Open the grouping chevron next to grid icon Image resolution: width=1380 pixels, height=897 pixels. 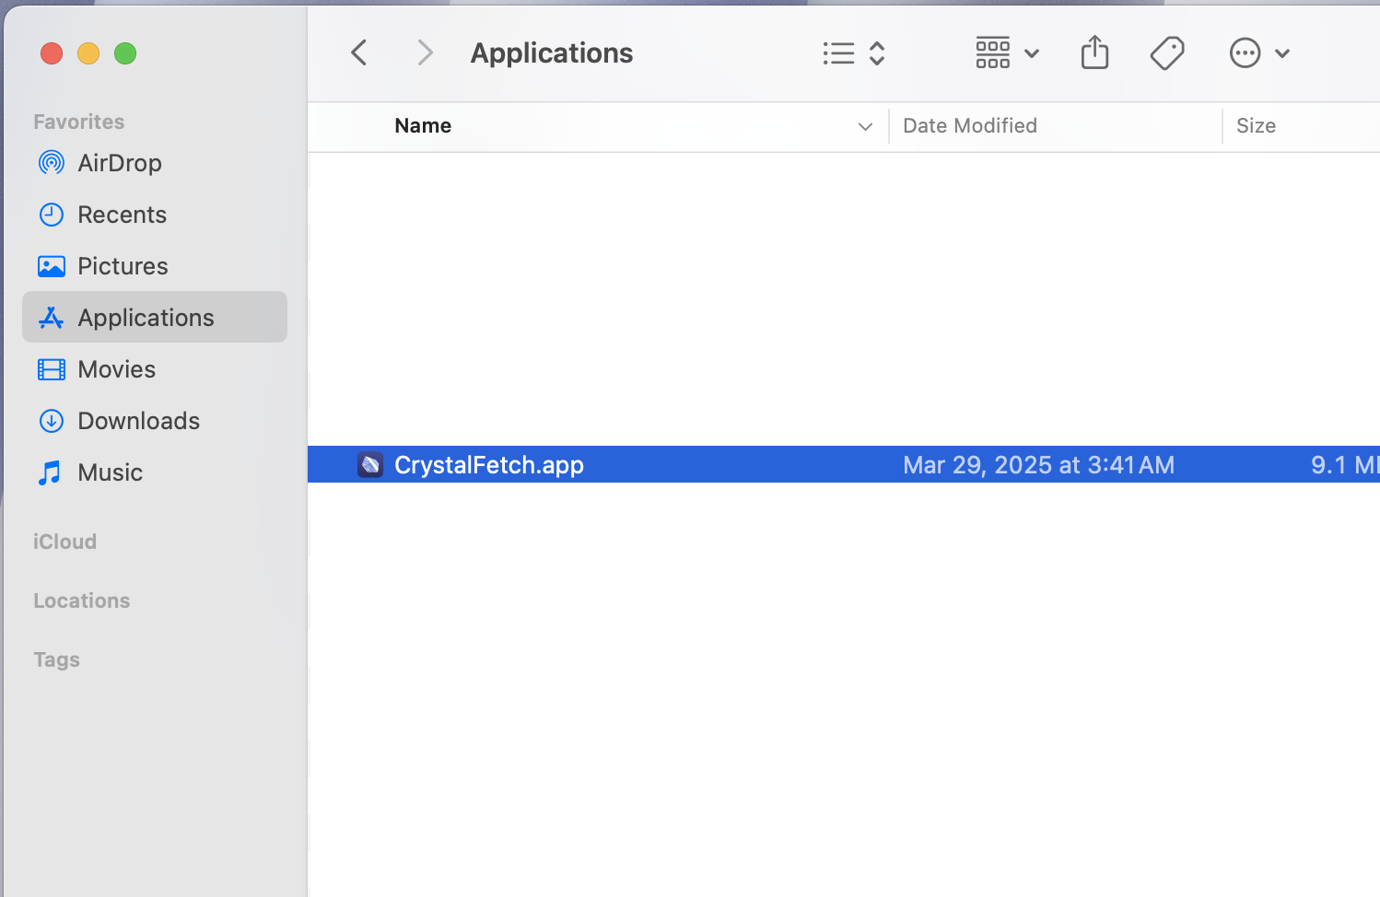click(x=1033, y=52)
